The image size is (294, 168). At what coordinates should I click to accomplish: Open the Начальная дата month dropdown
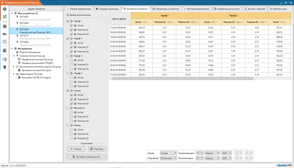212,153
